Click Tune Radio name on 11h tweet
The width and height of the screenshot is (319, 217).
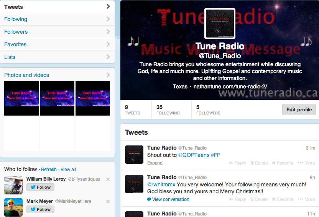coord(162,214)
